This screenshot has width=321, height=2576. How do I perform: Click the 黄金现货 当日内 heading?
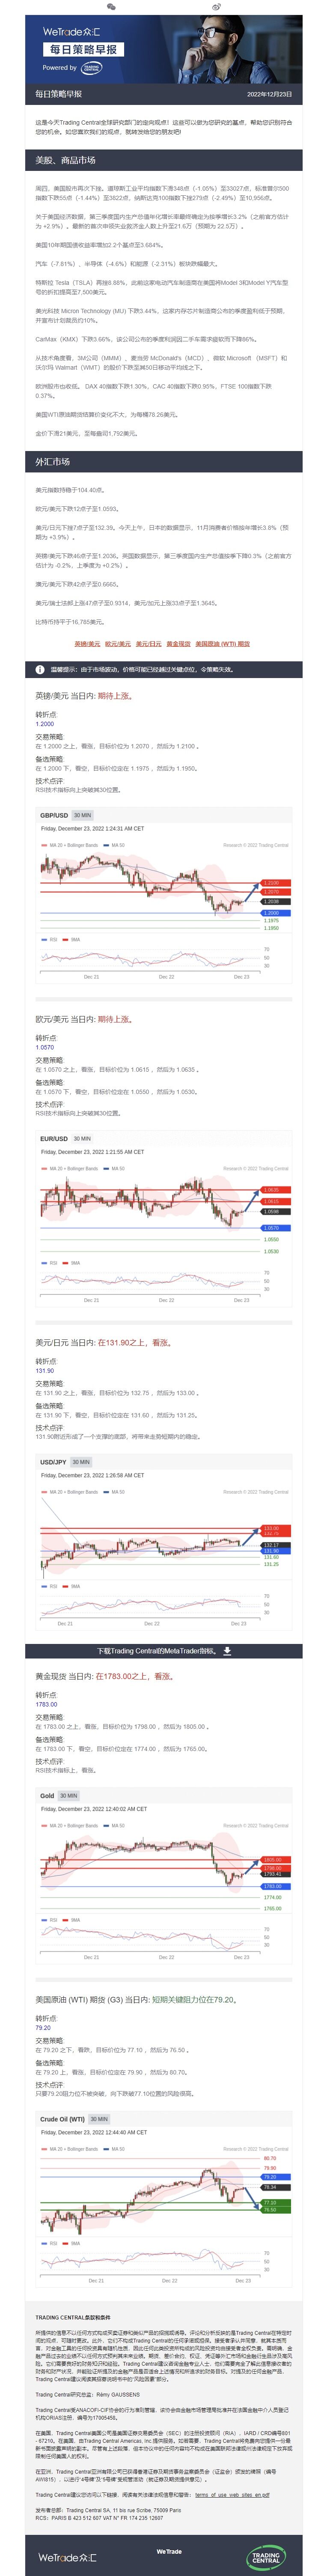104,1676
